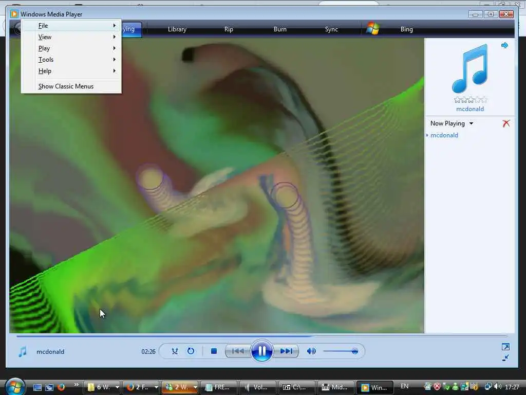Open the File submenu
The image size is (526, 395).
71,26
